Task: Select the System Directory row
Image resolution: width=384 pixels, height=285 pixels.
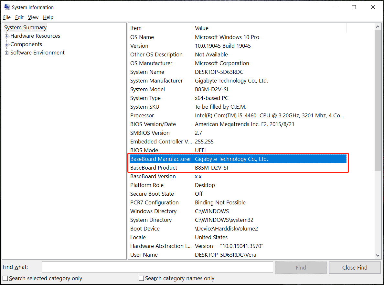Action: click(x=238, y=220)
